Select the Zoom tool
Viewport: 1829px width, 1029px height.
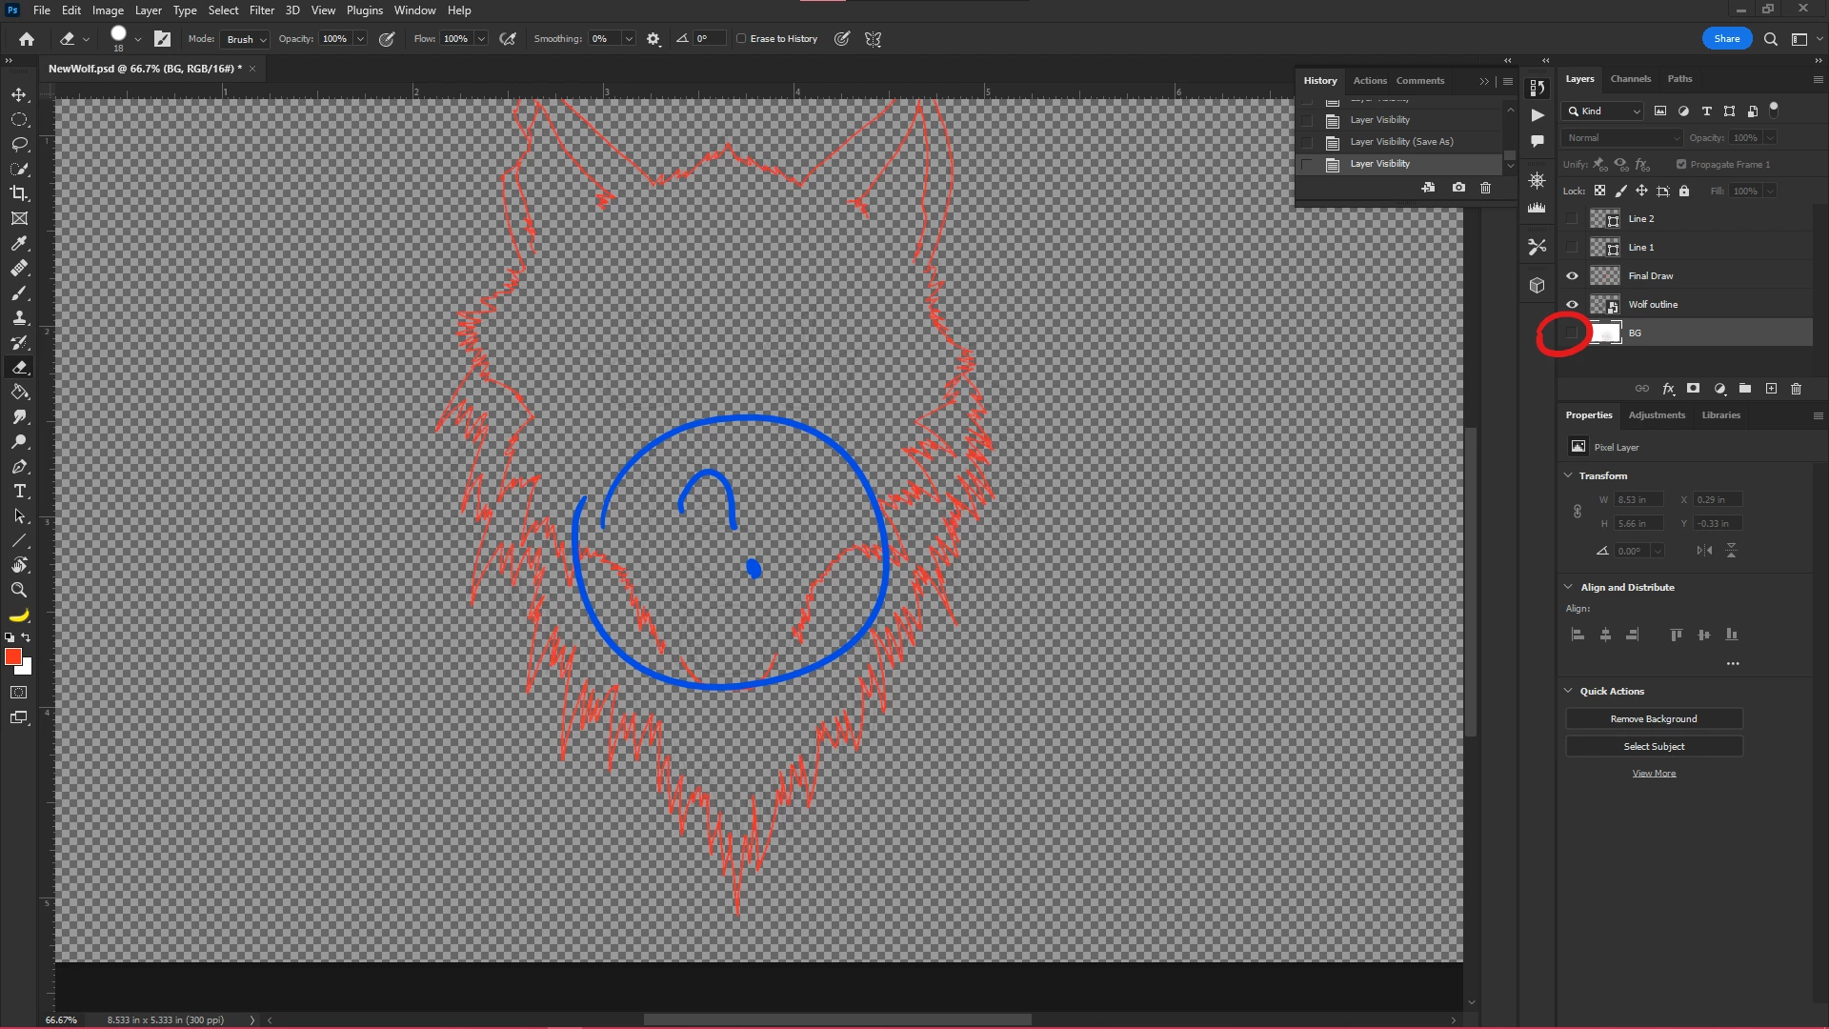19,591
